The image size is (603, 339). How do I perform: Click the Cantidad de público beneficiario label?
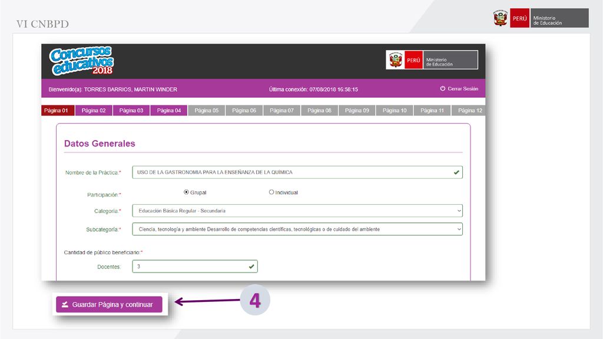click(x=103, y=252)
